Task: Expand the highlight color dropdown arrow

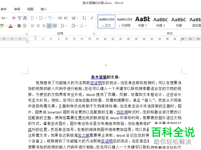Action: (x=6, y=26)
